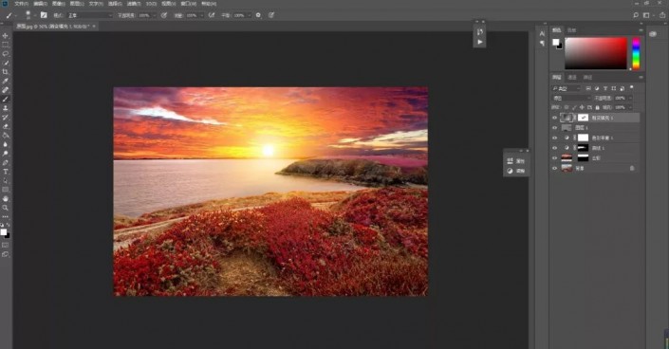Open the 文件 menu
This screenshot has width=669, height=349.
(21, 4)
